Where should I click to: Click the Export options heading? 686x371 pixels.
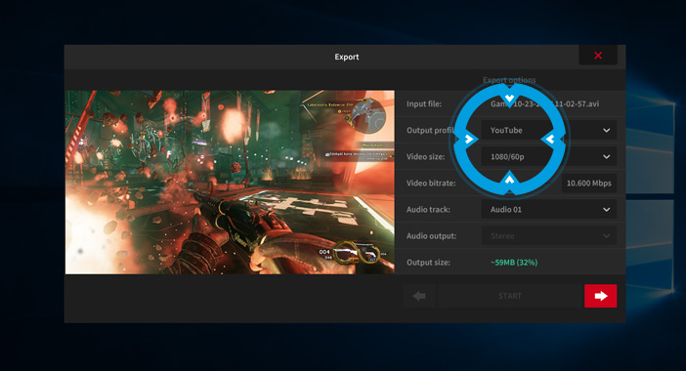click(509, 80)
